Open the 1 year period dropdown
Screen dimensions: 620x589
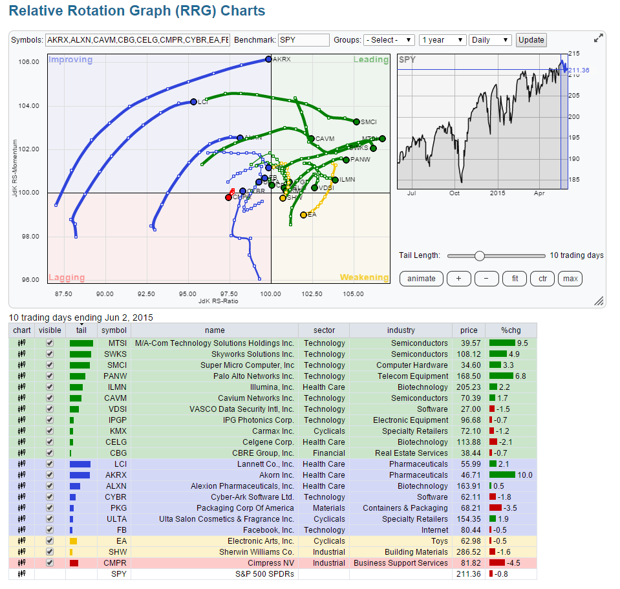pos(442,40)
